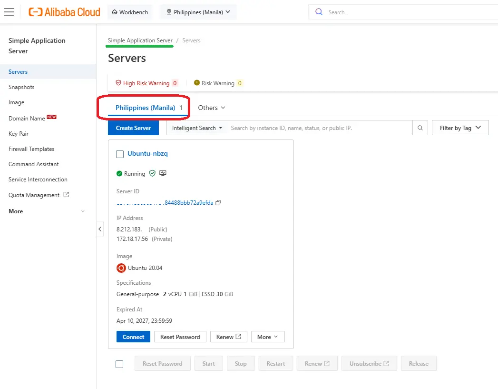Open Domain Name in the sidebar

coord(27,118)
